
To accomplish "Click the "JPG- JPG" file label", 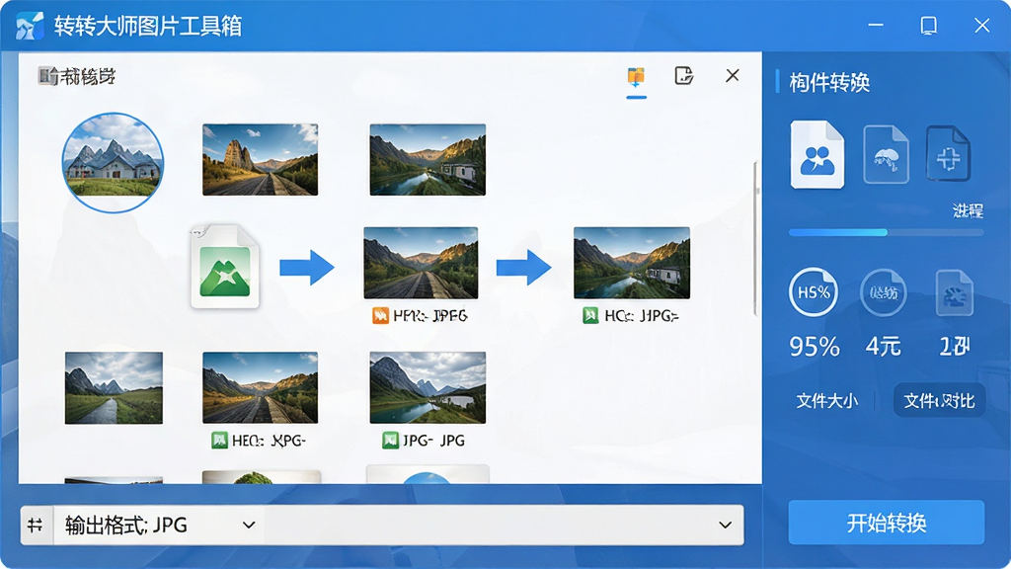I will click(x=434, y=441).
